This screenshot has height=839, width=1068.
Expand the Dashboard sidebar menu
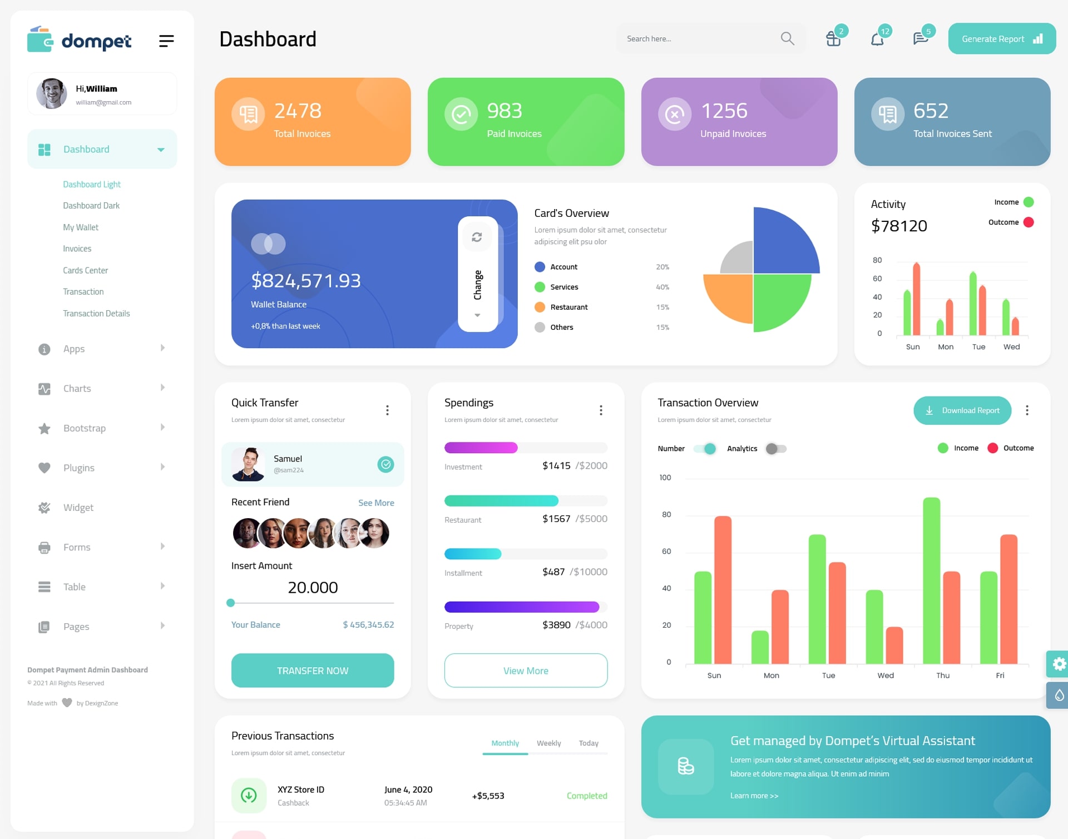[x=159, y=149]
